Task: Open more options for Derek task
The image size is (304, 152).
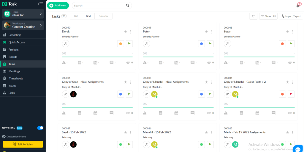Action: 130,32
